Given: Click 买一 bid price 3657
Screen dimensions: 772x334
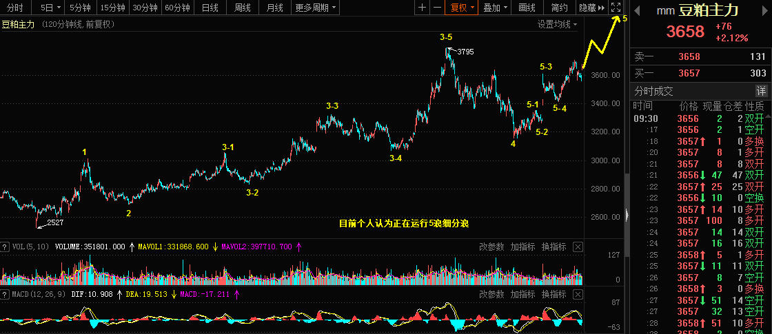Looking at the screenshot, I should pos(689,73).
